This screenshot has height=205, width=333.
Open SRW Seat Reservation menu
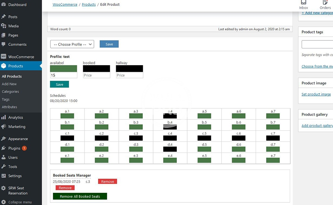point(18,191)
